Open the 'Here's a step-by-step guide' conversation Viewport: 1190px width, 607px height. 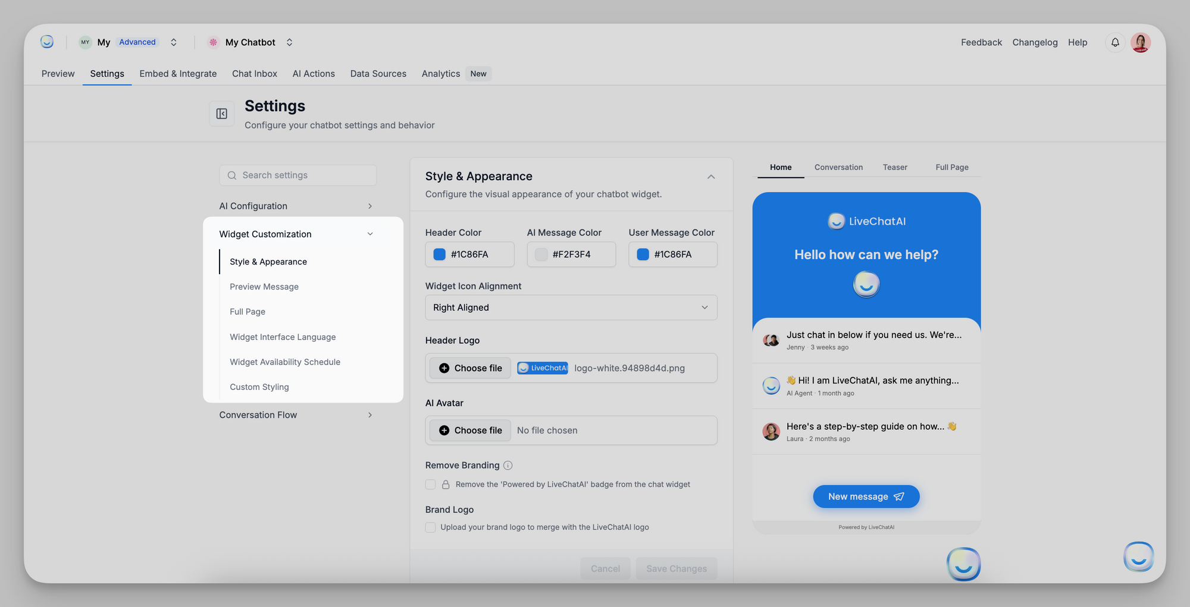(x=866, y=432)
